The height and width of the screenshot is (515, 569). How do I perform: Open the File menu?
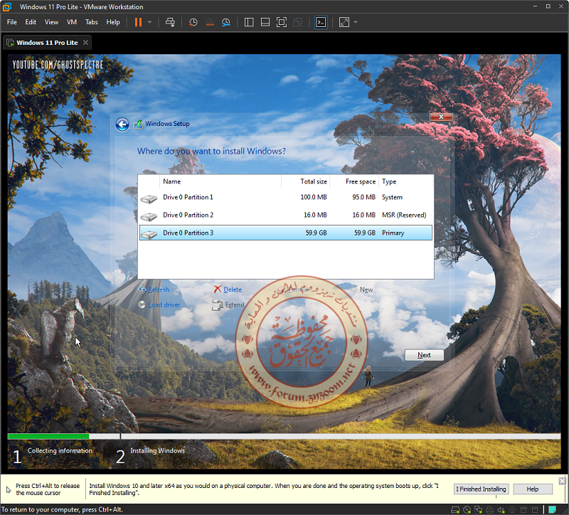12,22
